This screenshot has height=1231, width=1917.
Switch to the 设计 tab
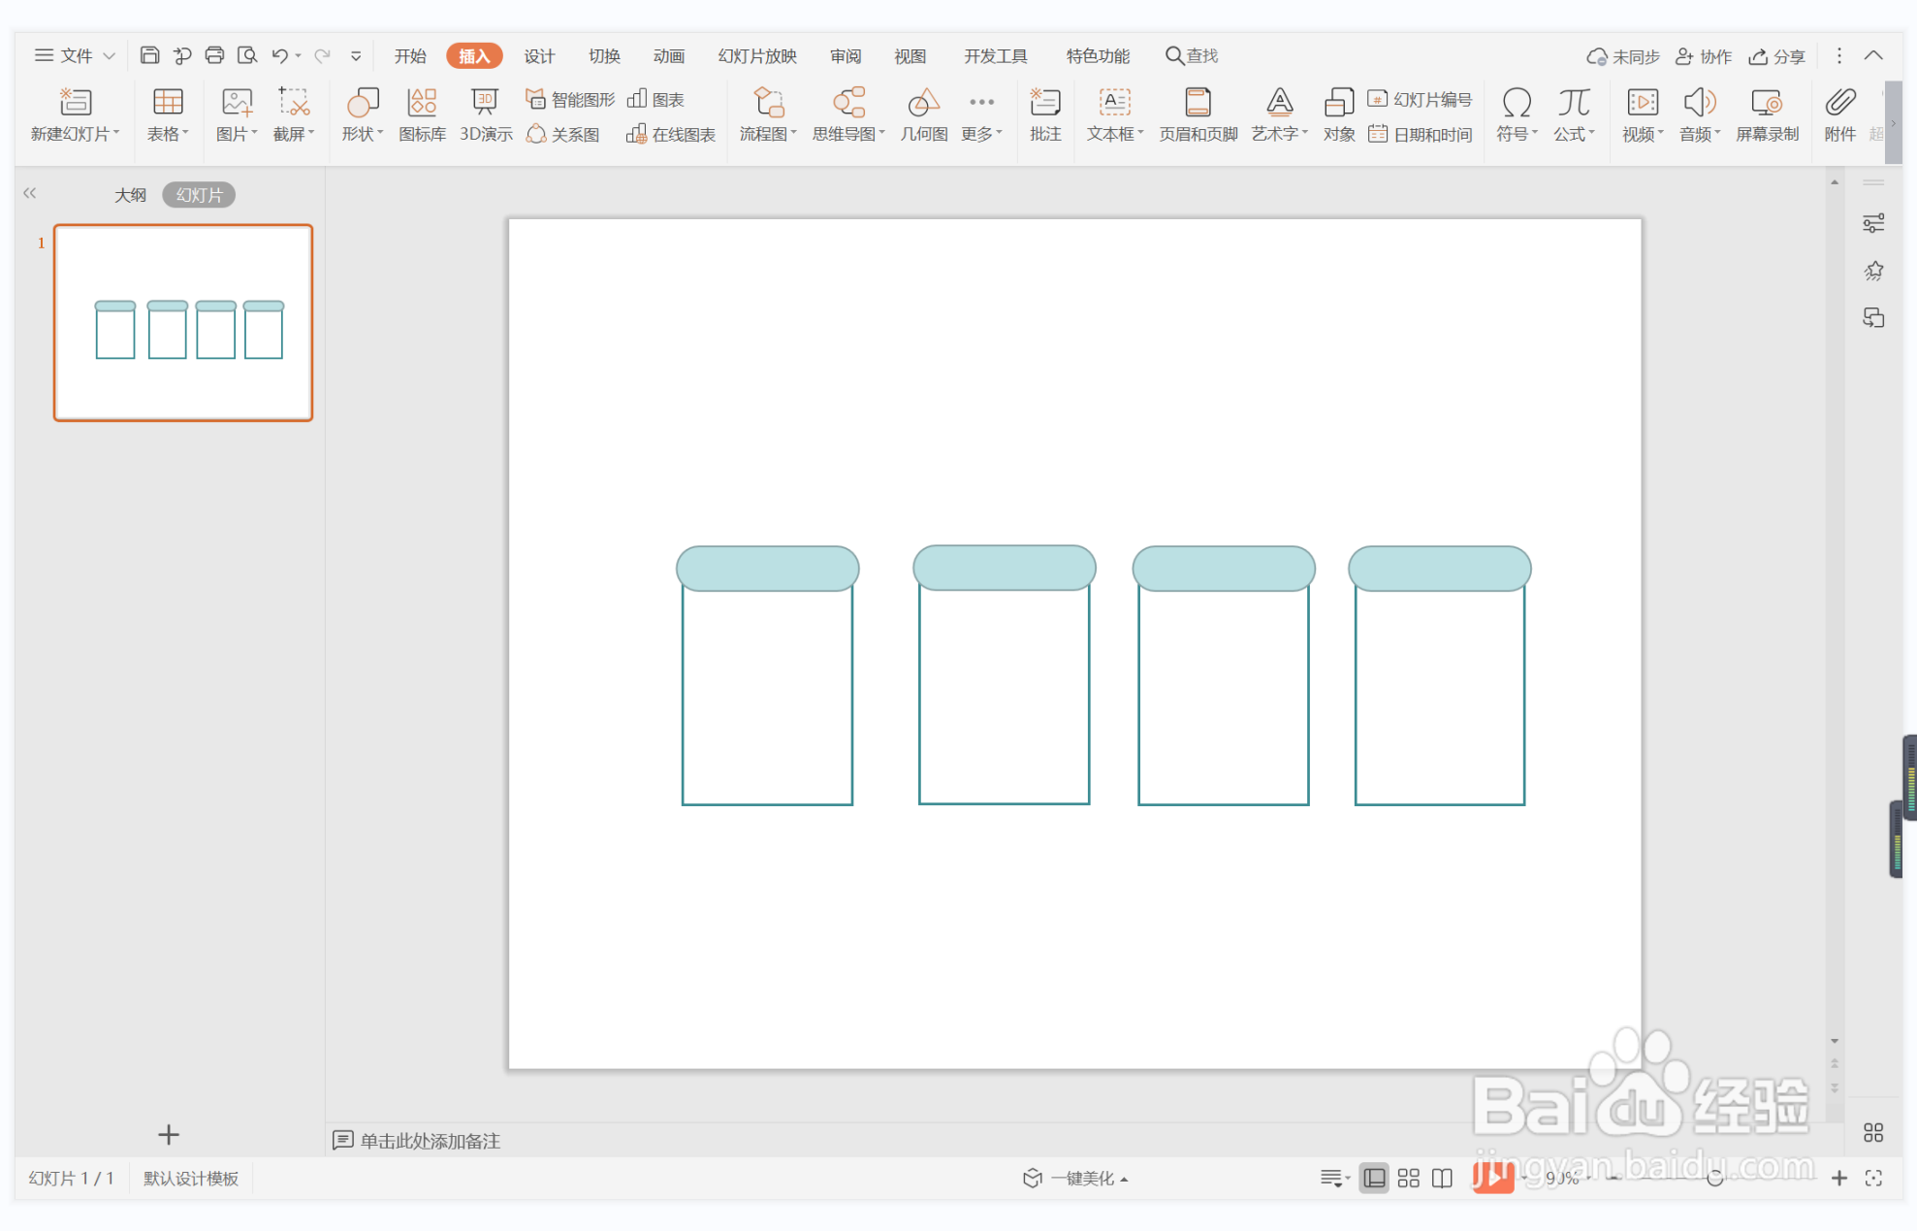[x=539, y=55]
